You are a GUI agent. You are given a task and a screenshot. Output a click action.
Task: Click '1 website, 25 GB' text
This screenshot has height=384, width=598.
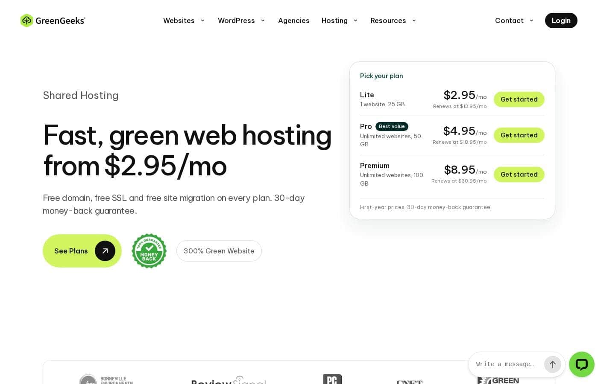pyautogui.click(x=382, y=104)
